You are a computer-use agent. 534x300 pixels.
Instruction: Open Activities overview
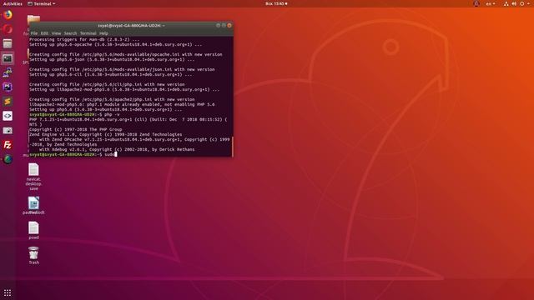[13, 3]
